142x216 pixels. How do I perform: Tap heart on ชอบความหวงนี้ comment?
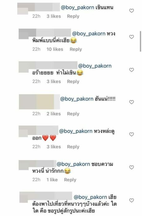[x=131, y=167]
